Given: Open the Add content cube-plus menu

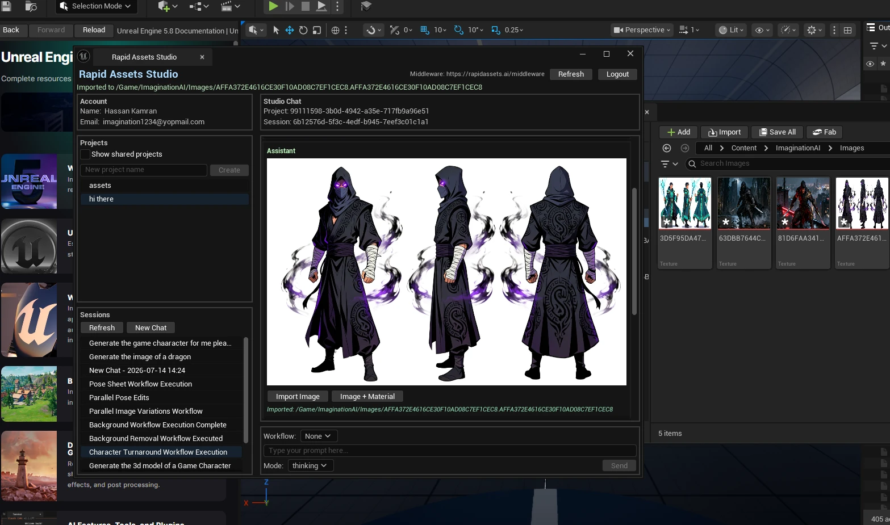Looking at the screenshot, I should (x=168, y=6).
